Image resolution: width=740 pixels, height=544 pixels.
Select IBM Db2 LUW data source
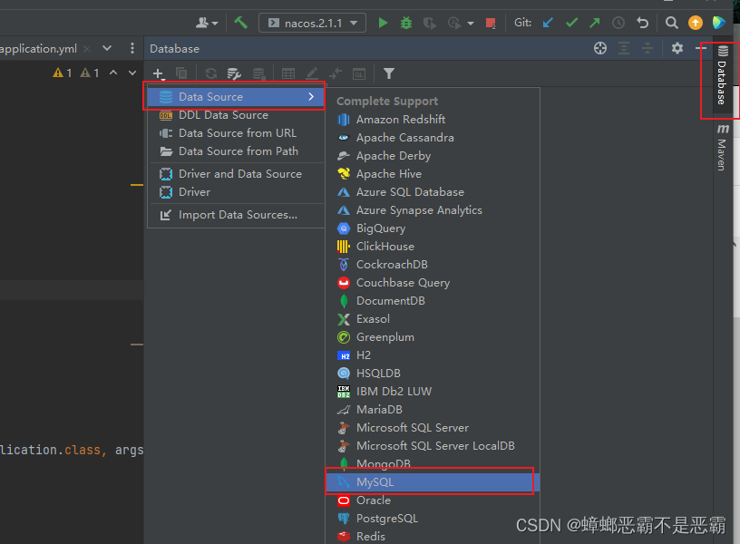click(x=433, y=392)
